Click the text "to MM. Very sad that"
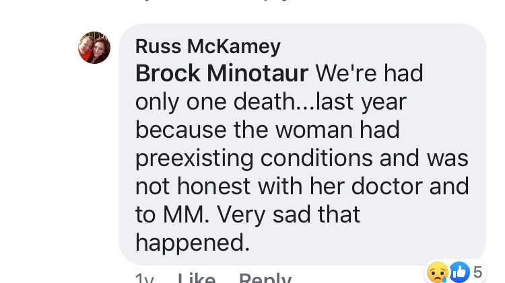 point(248,214)
